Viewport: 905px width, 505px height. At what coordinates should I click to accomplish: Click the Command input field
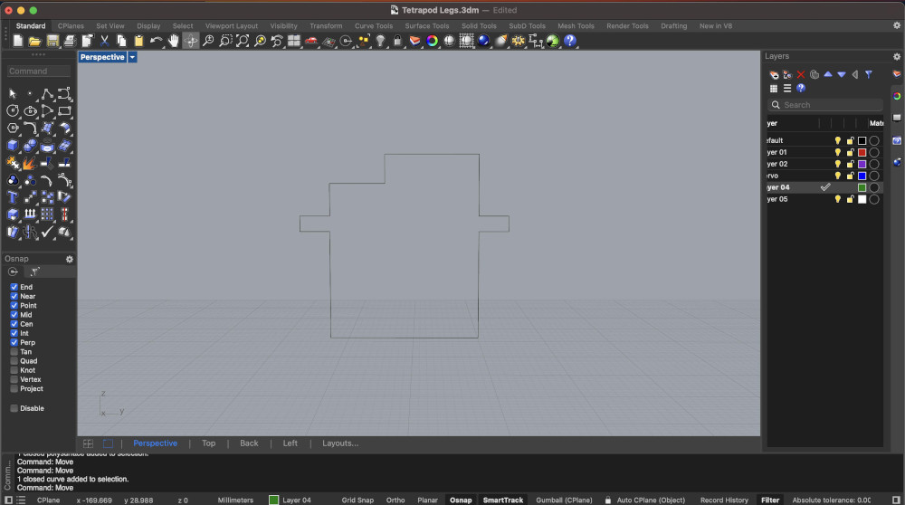pos(39,71)
